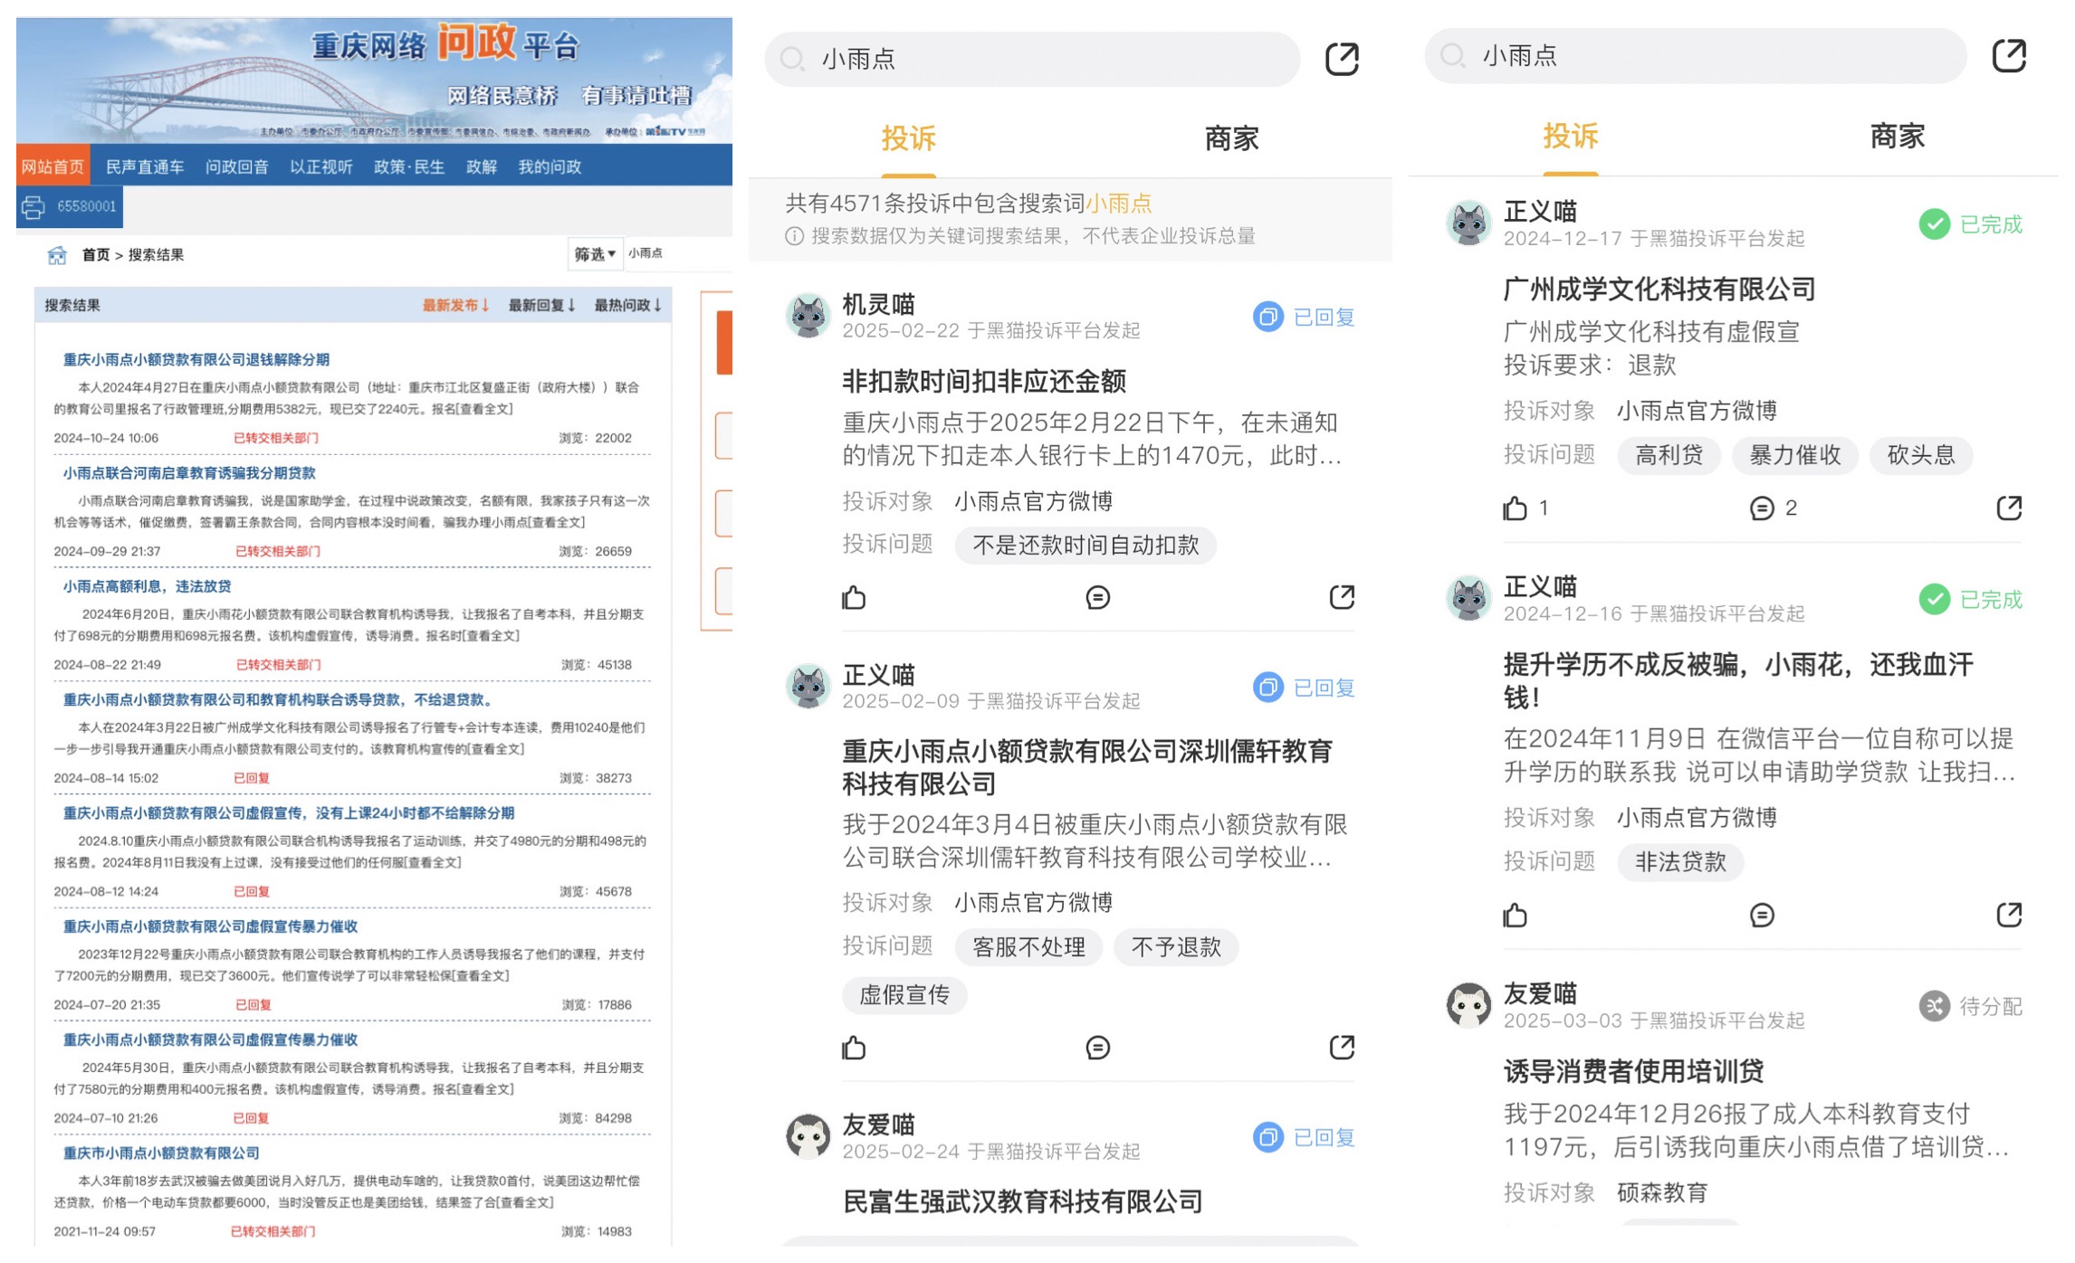2075x1263 pixels.
Task: Click the printer icon beside 65580001
Action: (x=33, y=207)
